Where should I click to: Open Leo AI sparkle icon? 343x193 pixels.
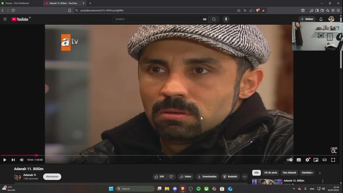(x=327, y=10)
